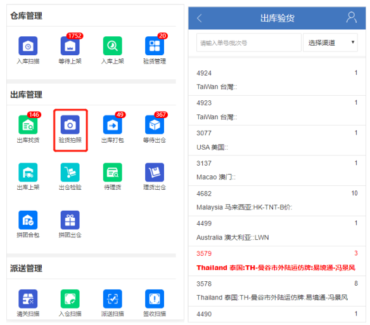The height and width of the screenshot is (325, 370).
Task: Select batch 4924 TaiWan row
Action: [277, 81]
